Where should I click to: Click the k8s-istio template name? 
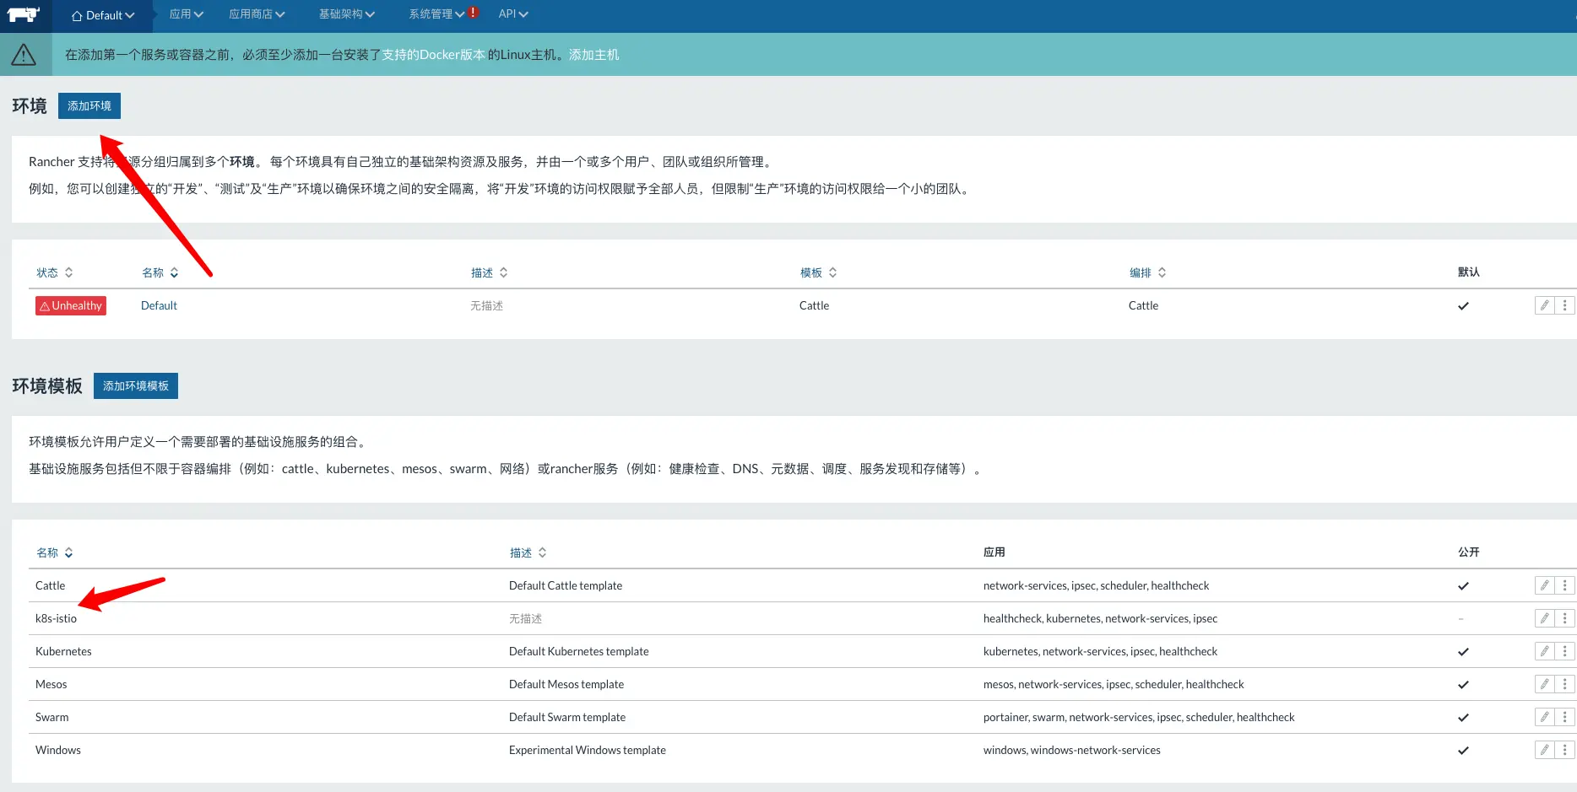pos(56,618)
